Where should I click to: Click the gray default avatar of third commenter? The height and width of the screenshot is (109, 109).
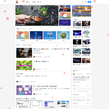coord(74,95)
